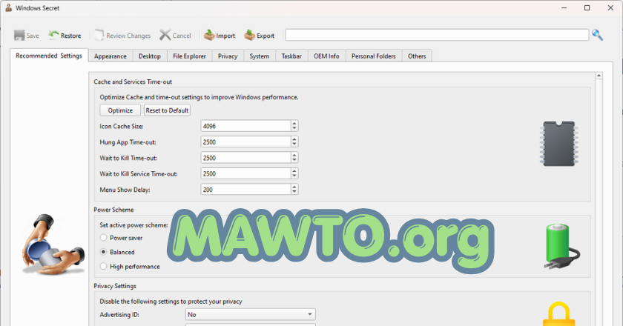Click the search text box
Screen dimensions: 623x326
pyautogui.click(x=437, y=35)
